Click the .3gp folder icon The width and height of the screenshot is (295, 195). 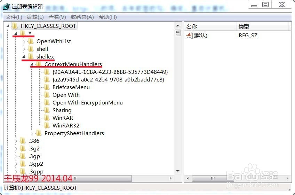coord(23,156)
